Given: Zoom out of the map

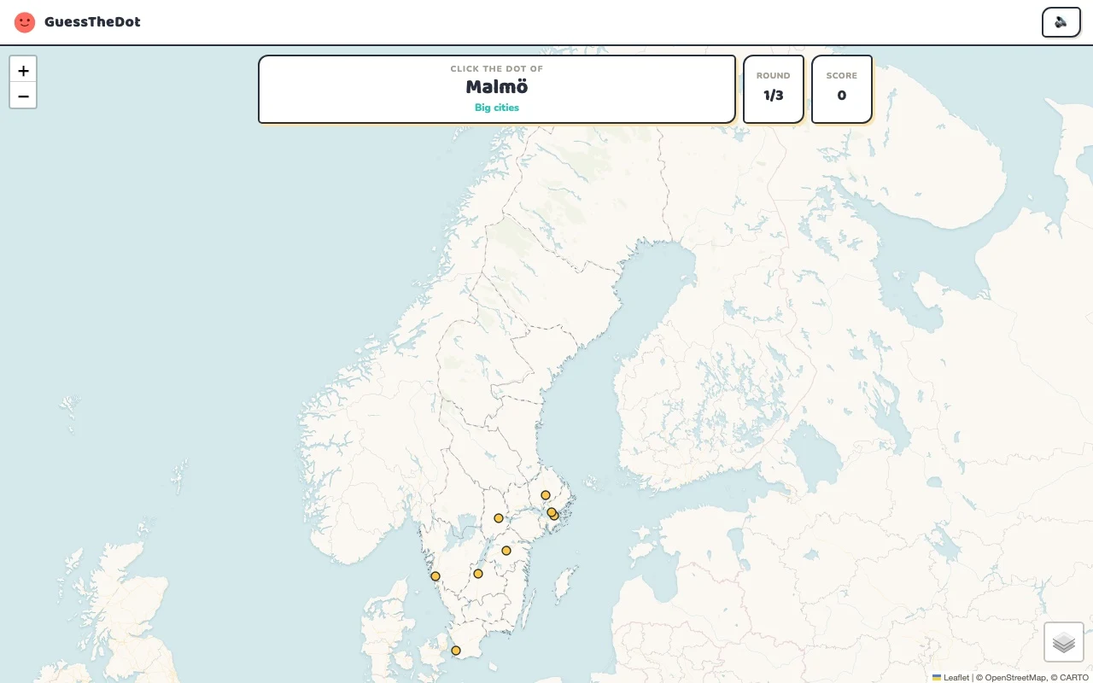Looking at the screenshot, I should coord(23,96).
